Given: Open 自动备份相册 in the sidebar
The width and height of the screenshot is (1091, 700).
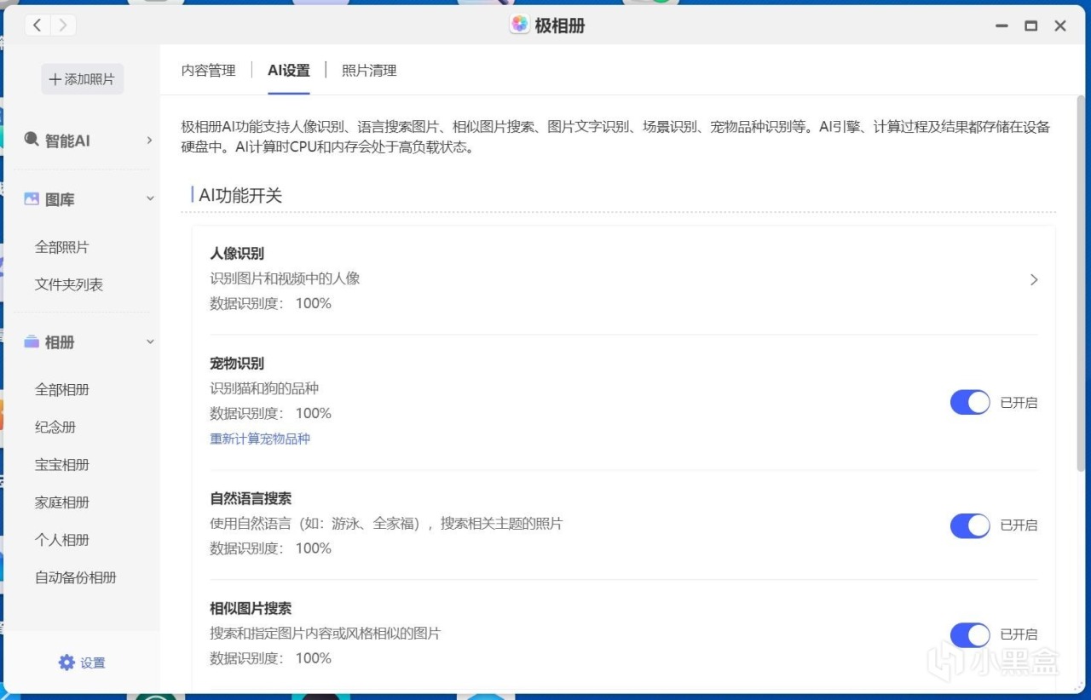Looking at the screenshot, I should click(76, 577).
